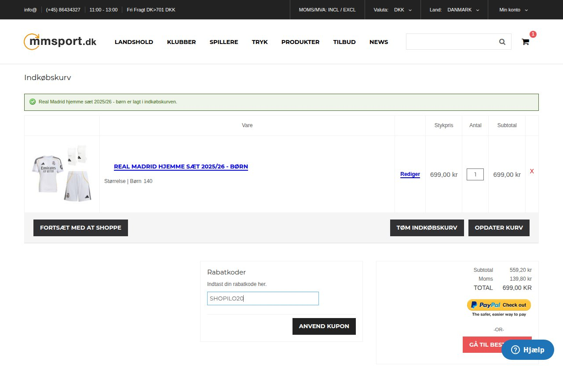This screenshot has height=366, width=563.
Task: Open the Land DANMARK dropdown
Action: click(x=454, y=10)
